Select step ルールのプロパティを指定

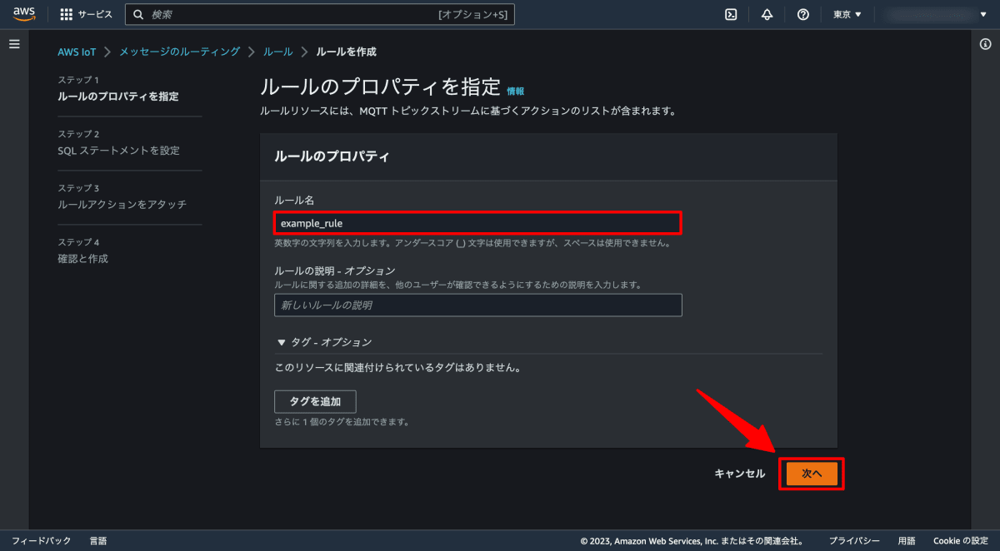click(x=117, y=97)
